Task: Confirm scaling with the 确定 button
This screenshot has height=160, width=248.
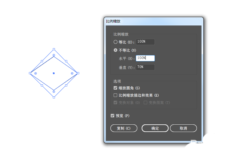Action: [x=155, y=128]
